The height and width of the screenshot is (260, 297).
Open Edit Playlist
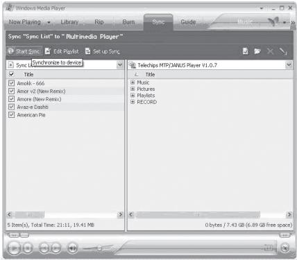62,51
